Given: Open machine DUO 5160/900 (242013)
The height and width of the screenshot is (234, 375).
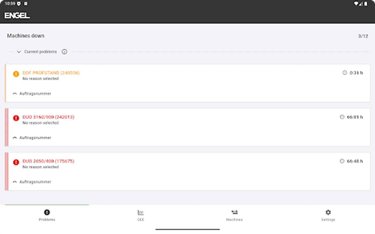Looking at the screenshot, I should pos(48,117).
